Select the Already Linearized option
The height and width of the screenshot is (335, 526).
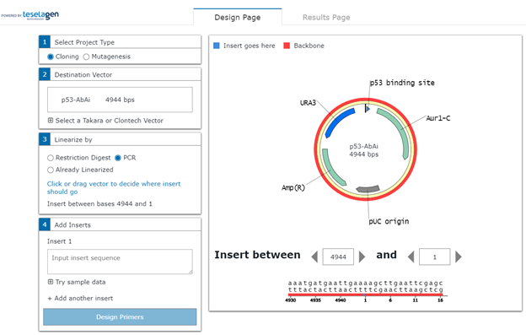81,170
